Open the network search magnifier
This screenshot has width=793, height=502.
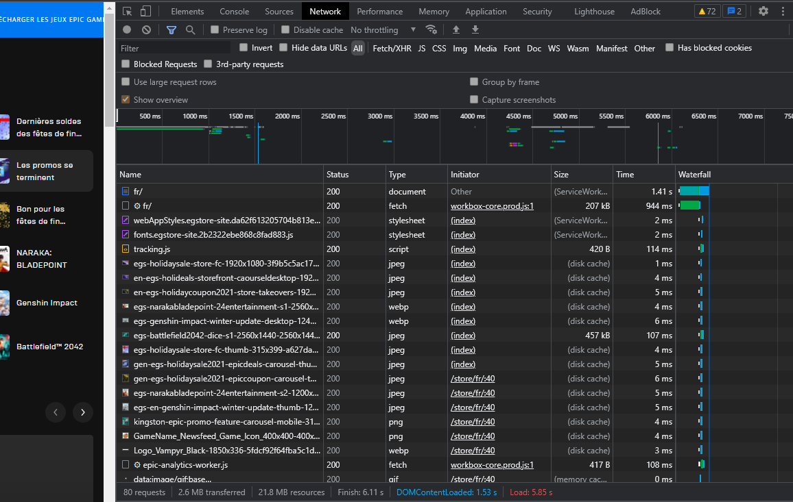tap(190, 29)
